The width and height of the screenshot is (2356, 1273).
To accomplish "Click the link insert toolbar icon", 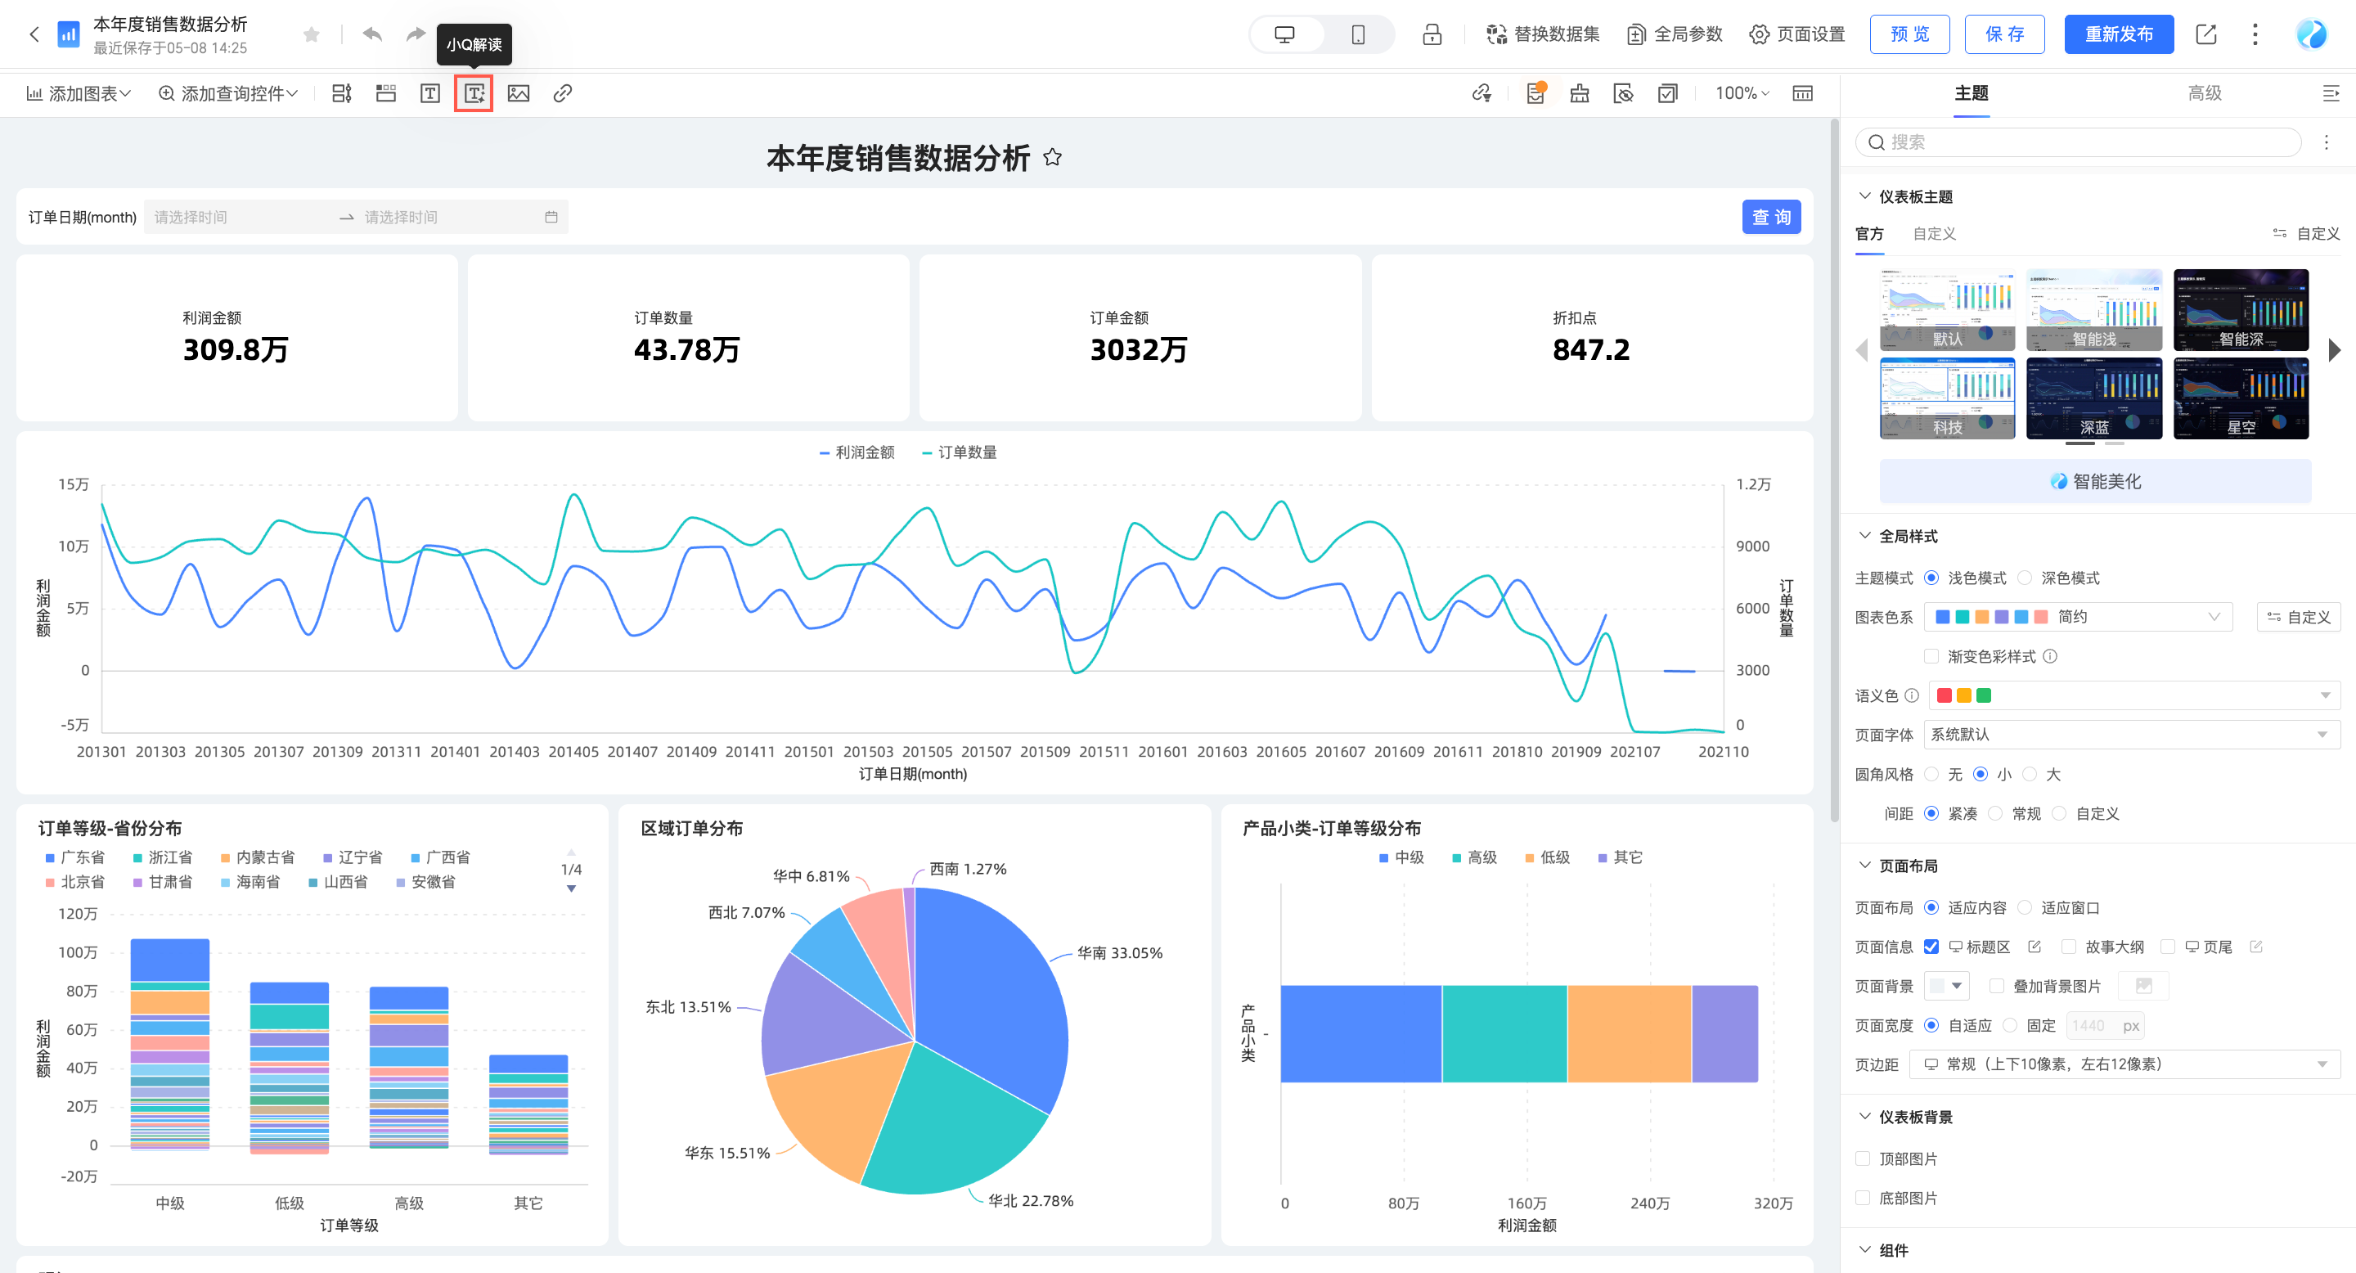I will [x=563, y=93].
